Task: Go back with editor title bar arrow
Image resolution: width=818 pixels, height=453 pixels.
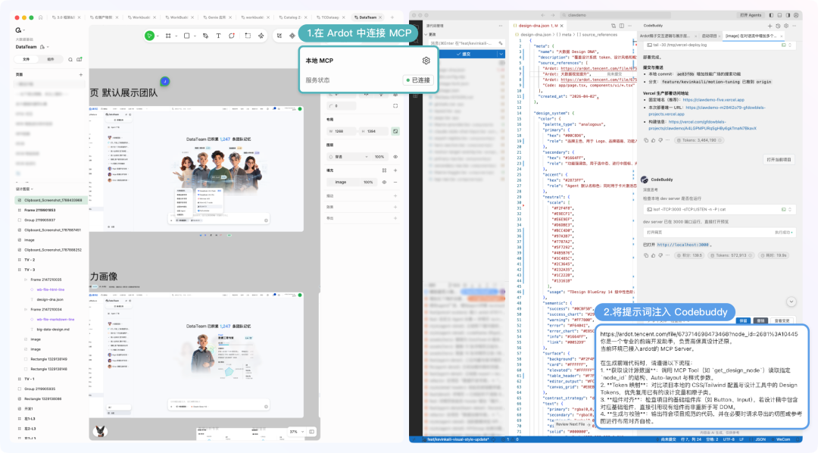Action: [x=543, y=15]
